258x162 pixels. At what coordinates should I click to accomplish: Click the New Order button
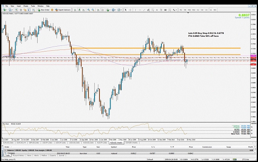point(44,10)
